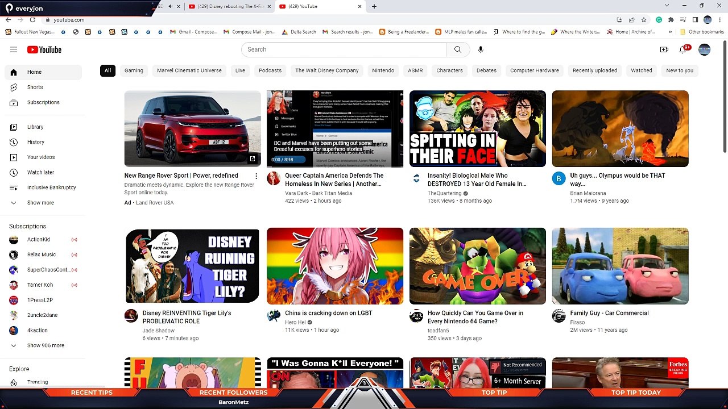This screenshot has height=409, width=728.
Task: Bookmark this page with the star
Action: (x=644, y=20)
